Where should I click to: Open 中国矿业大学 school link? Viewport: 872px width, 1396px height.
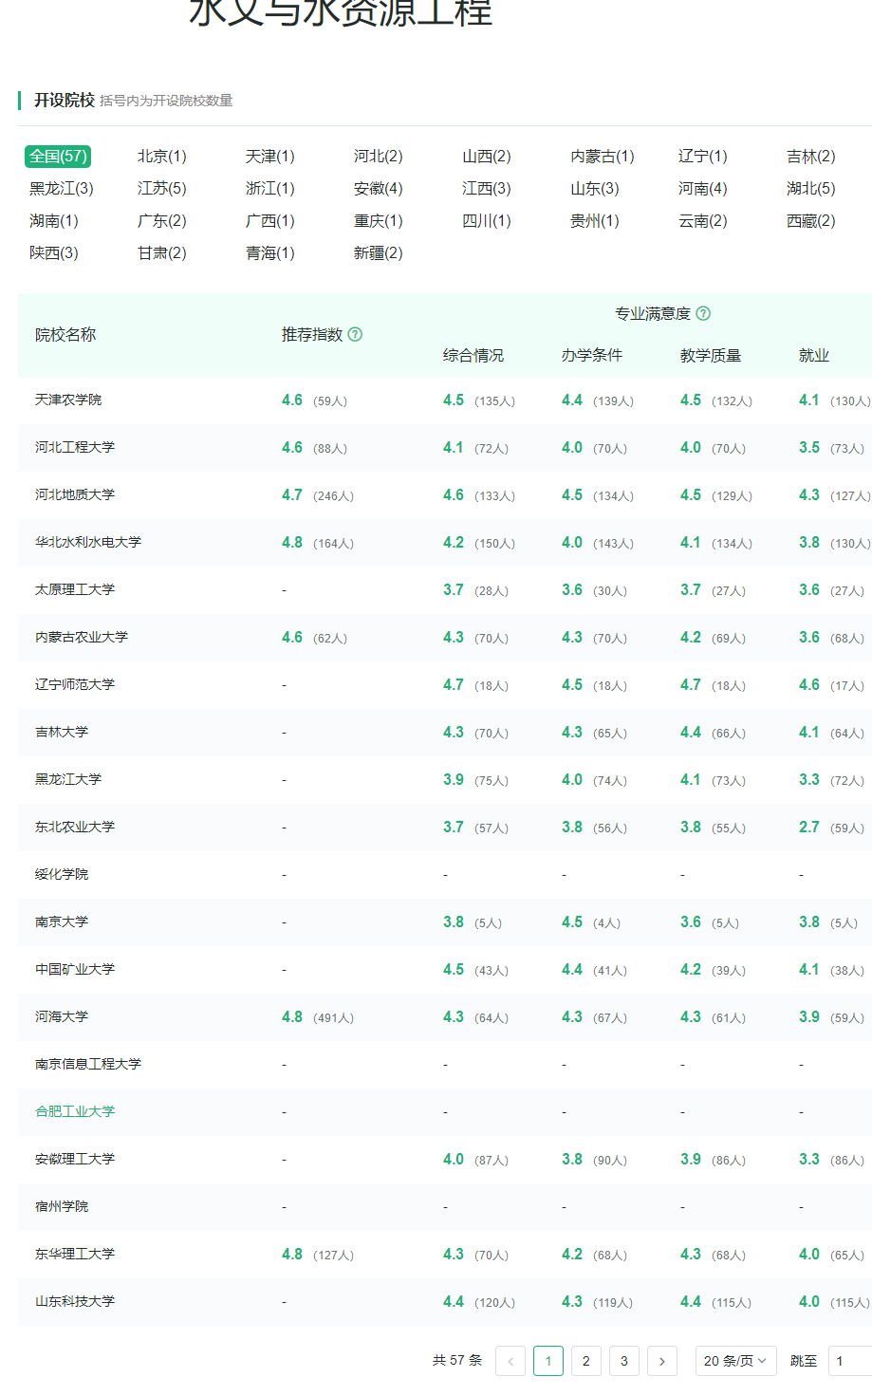click(x=75, y=969)
